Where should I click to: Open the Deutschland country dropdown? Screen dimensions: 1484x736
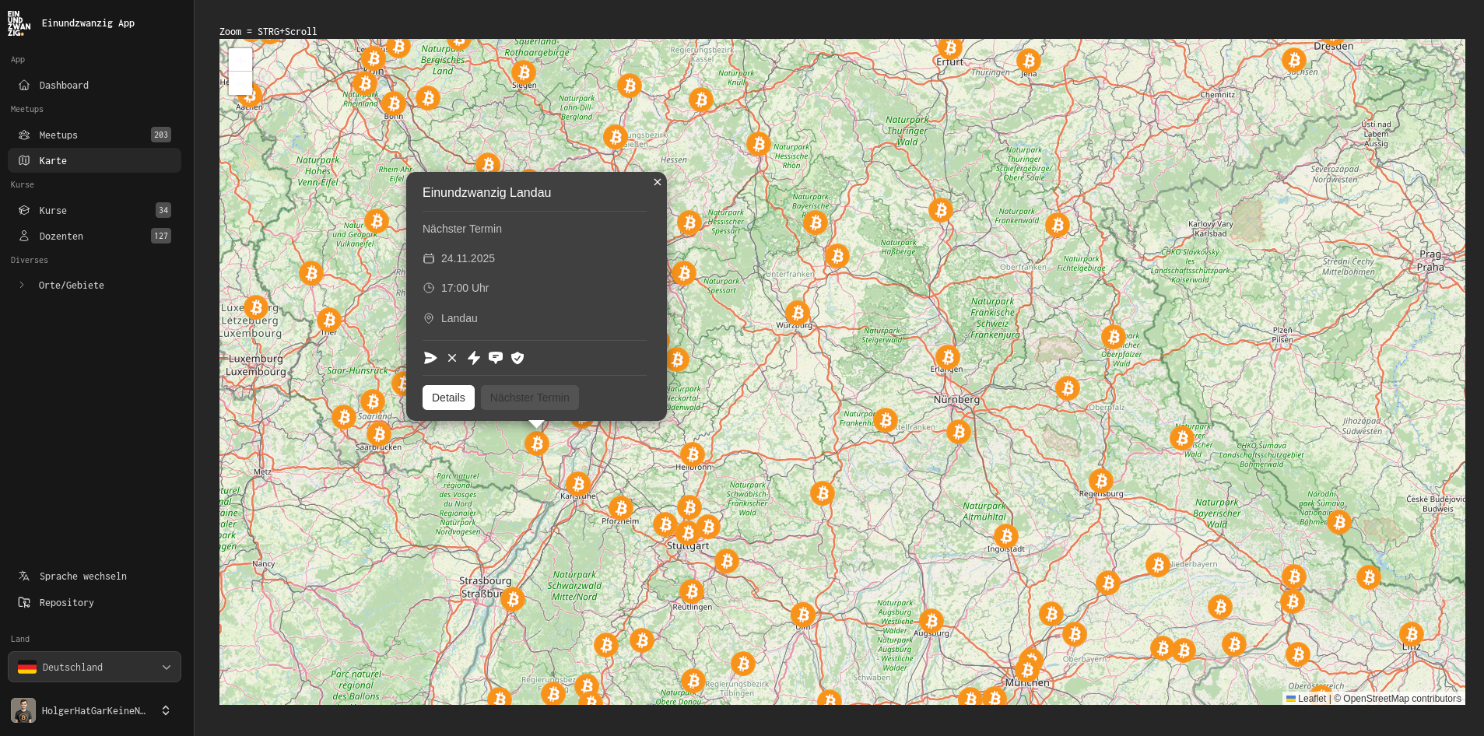(94, 667)
